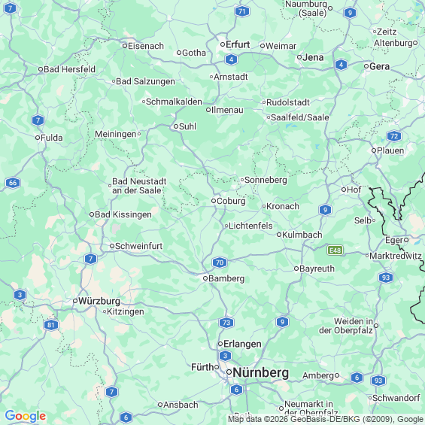Click the Fulda town label
Screen dimensions: 425x425
click(51, 138)
